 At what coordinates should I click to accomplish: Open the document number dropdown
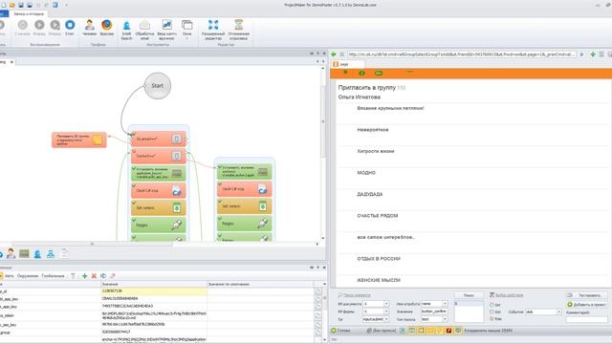pos(386,304)
